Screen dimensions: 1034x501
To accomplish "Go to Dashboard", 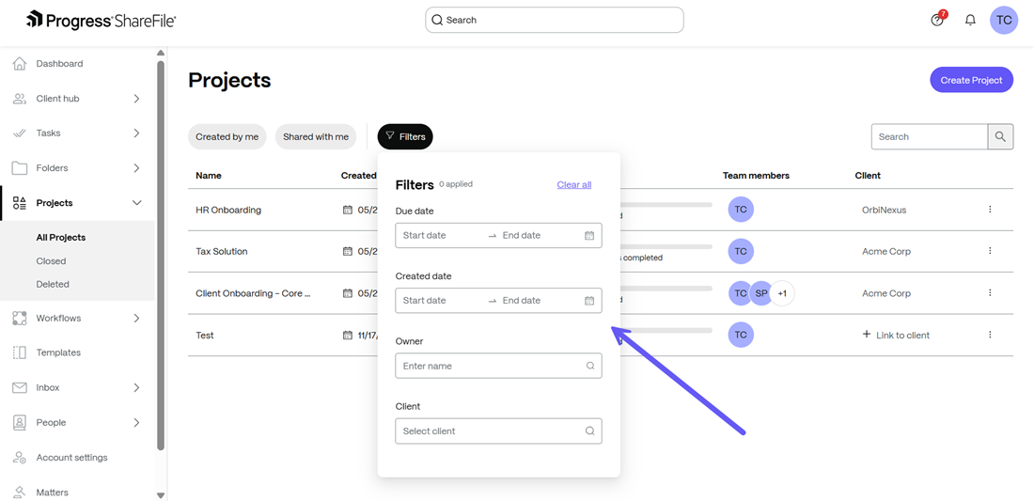I will [59, 64].
